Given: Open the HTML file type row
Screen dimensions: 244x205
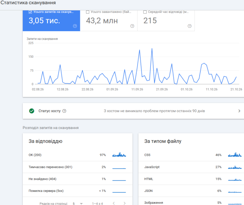Looking at the screenshot, I should tap(191, 179).
